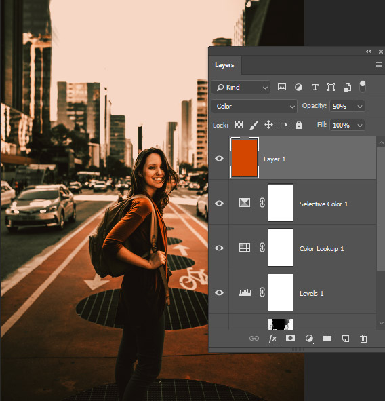
Task: Delete layer with trash icon
Action: tap(363, 339)
